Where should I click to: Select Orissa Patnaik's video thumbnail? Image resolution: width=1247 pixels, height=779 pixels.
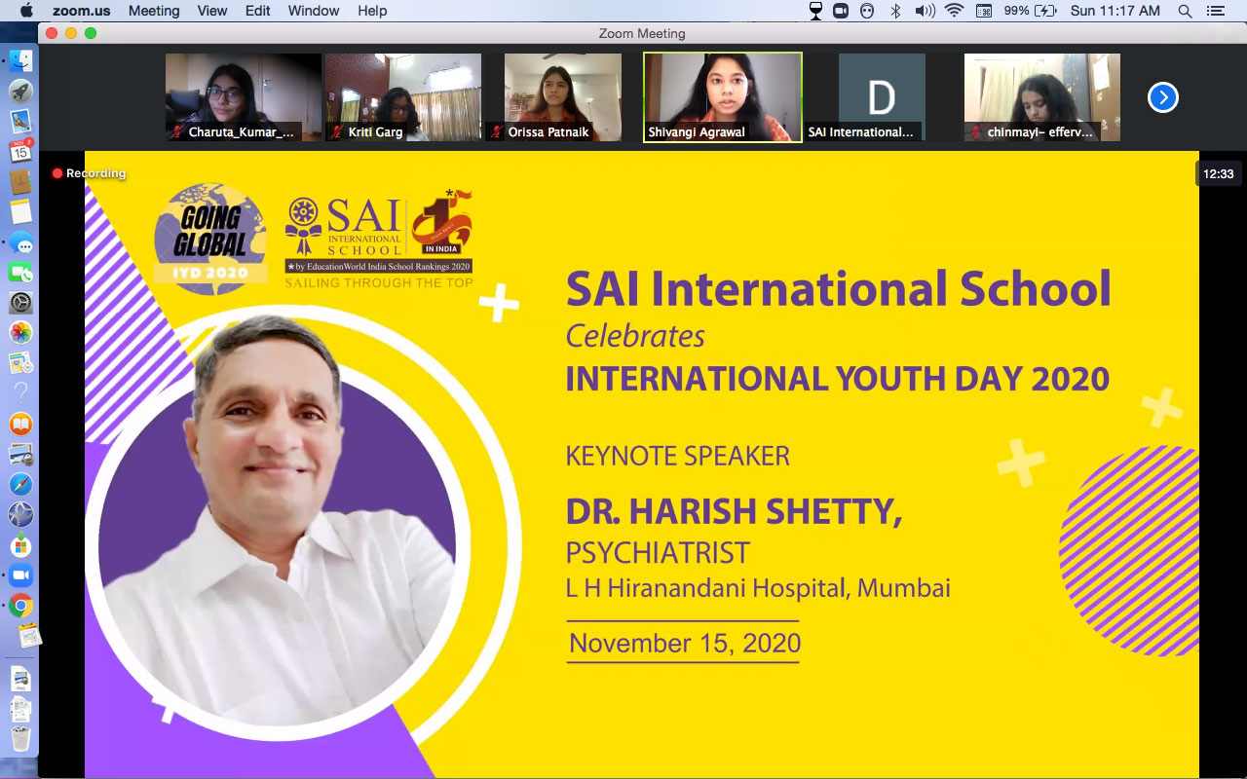[562, 97]
